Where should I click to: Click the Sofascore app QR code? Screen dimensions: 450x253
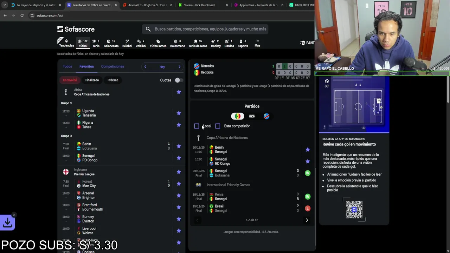pyautogui.click(x=354, y=210)
